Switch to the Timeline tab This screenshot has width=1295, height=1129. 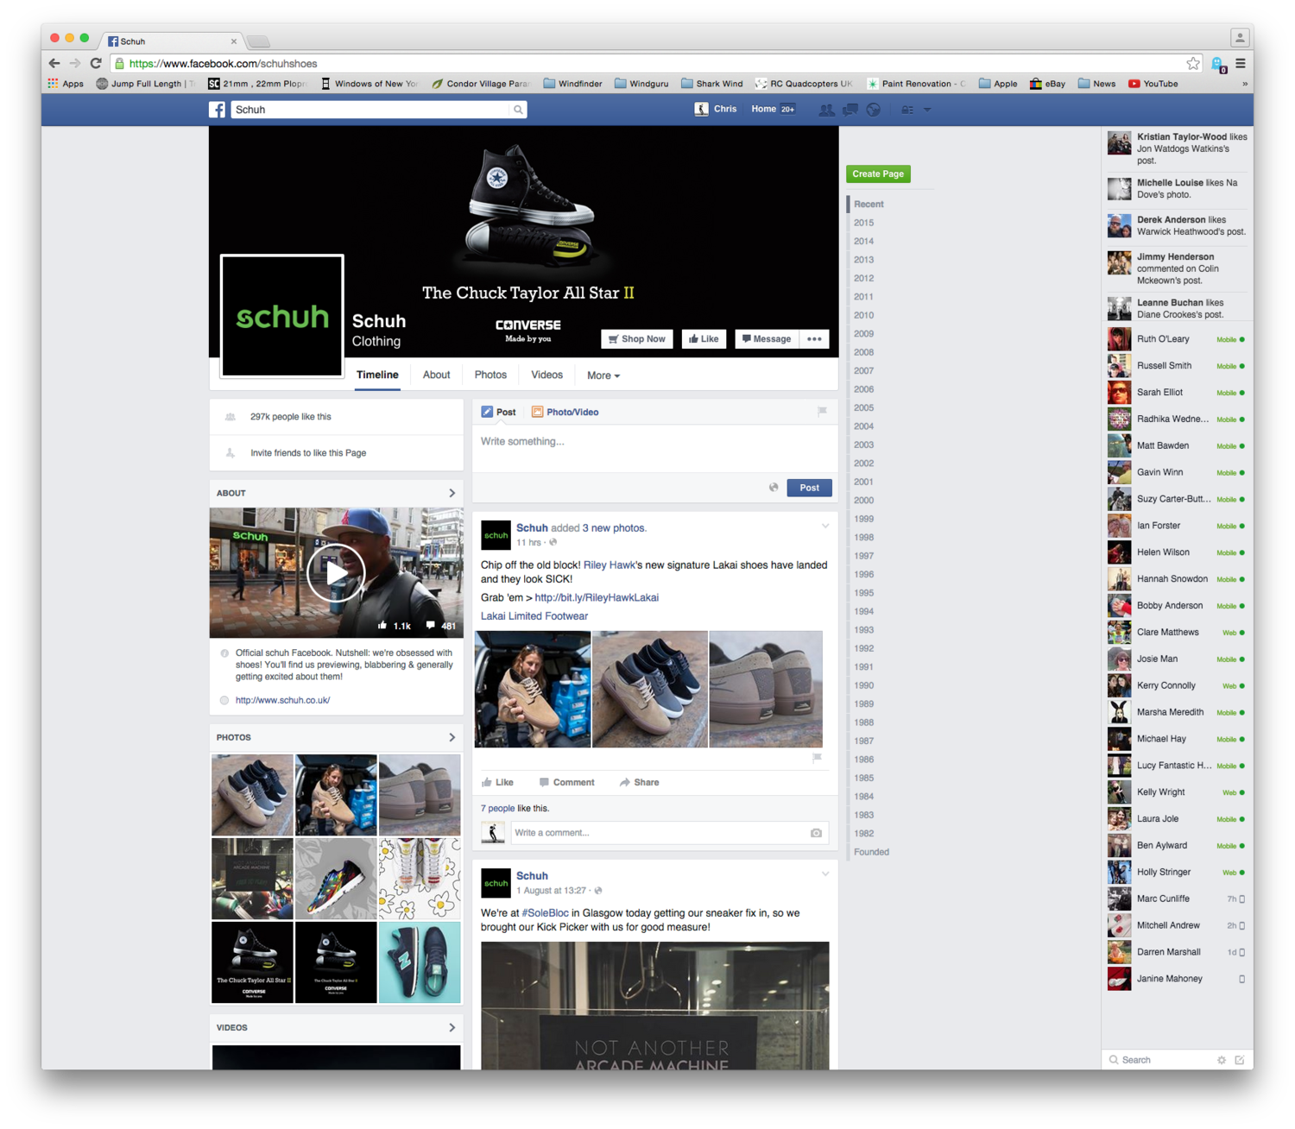coord(377,375)
